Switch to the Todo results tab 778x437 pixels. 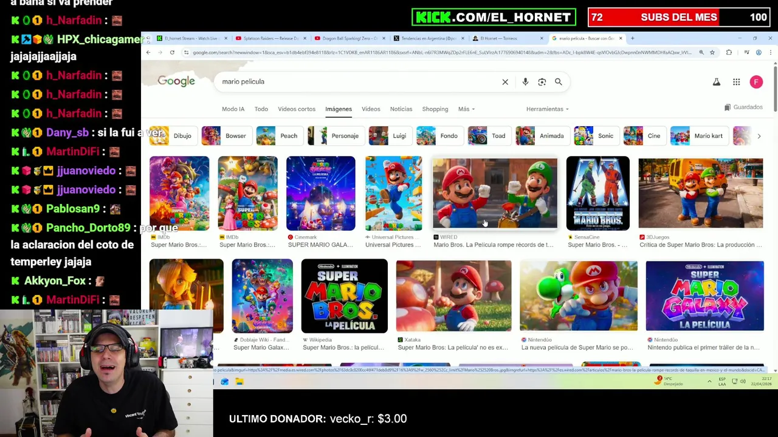261,109
